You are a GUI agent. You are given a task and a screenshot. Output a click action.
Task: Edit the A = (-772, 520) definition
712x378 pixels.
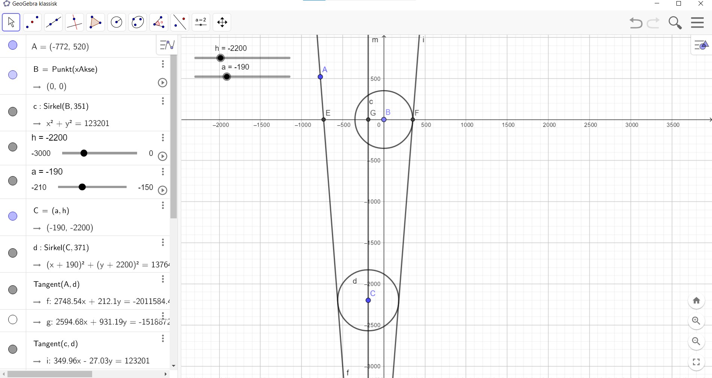coord(60,47)
